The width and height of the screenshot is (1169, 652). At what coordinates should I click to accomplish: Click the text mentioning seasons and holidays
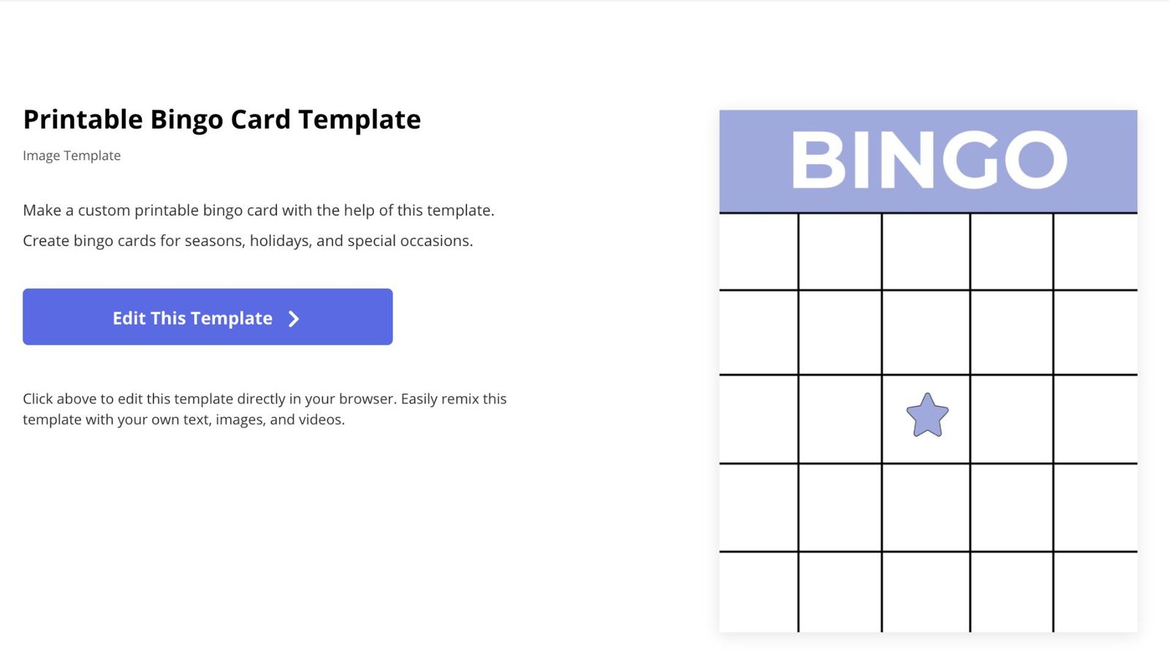click(248, 241)
